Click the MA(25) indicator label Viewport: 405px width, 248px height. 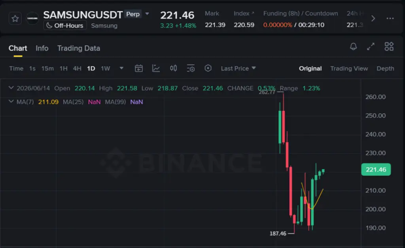[73, 102]
